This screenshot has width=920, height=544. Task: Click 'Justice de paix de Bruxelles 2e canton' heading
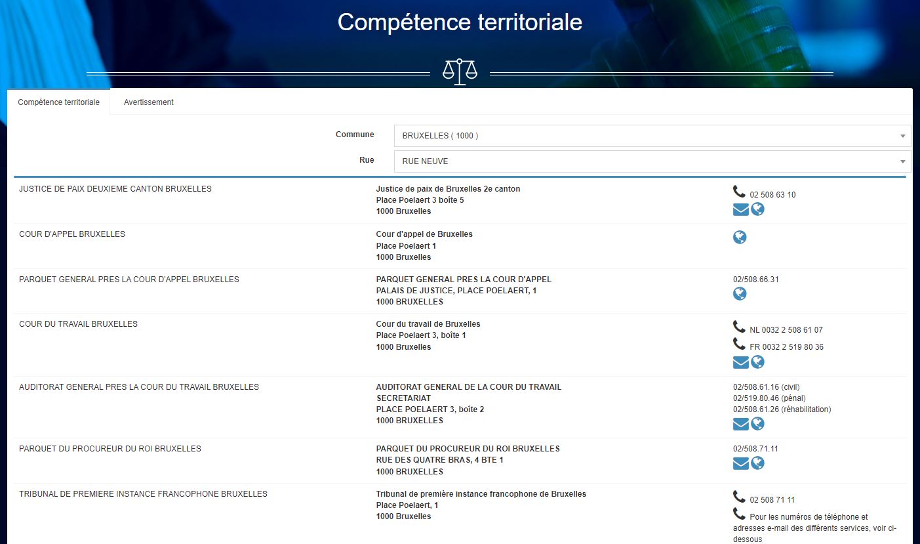point(448,189)
